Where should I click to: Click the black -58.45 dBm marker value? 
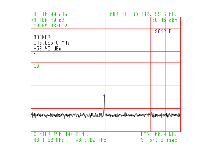48,49
